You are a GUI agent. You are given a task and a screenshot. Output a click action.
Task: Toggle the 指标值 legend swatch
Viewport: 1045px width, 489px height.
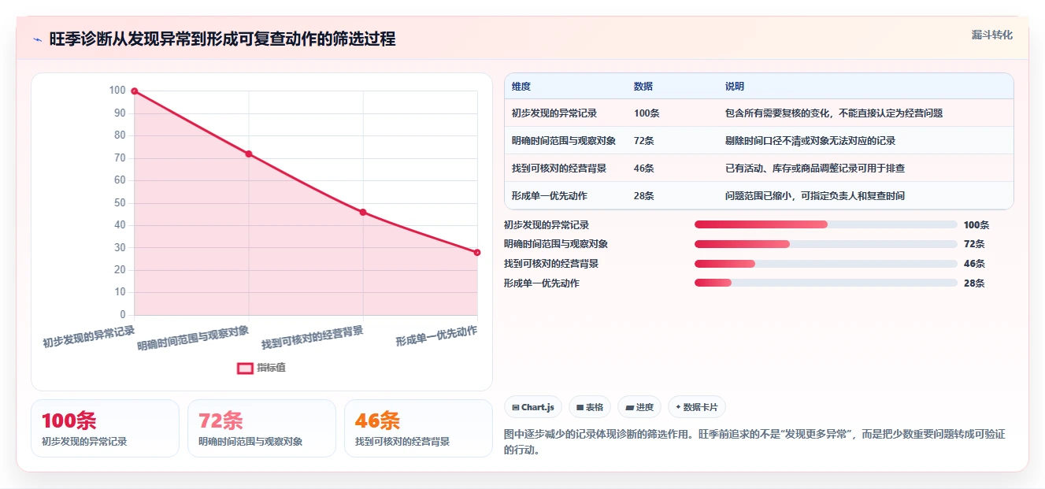[245, 368]
